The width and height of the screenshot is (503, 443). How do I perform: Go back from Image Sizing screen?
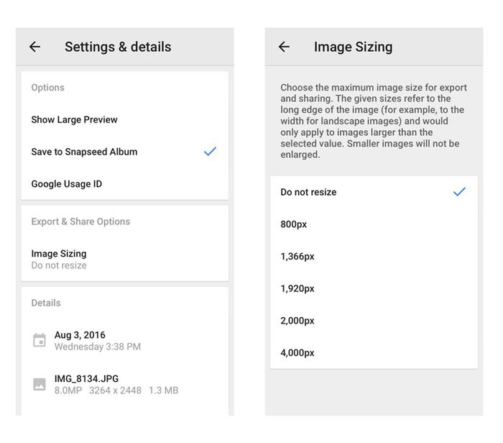click(284, 47)
